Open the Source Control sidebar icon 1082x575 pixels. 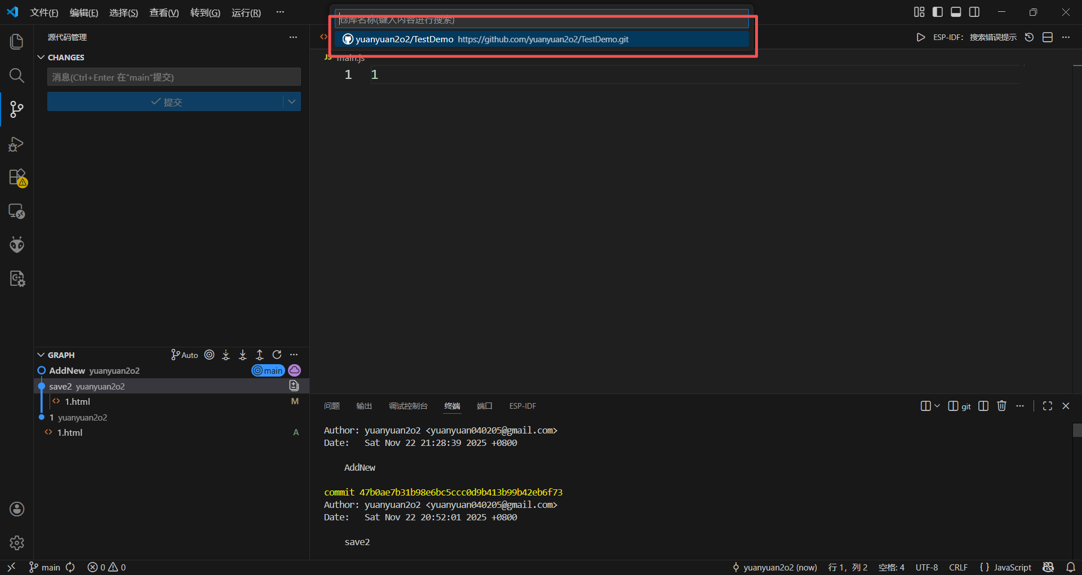coord(17,109)
